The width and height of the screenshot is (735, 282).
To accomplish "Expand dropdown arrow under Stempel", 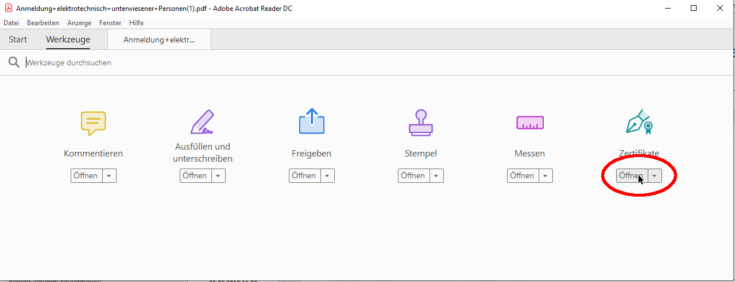I will point(436,176).
